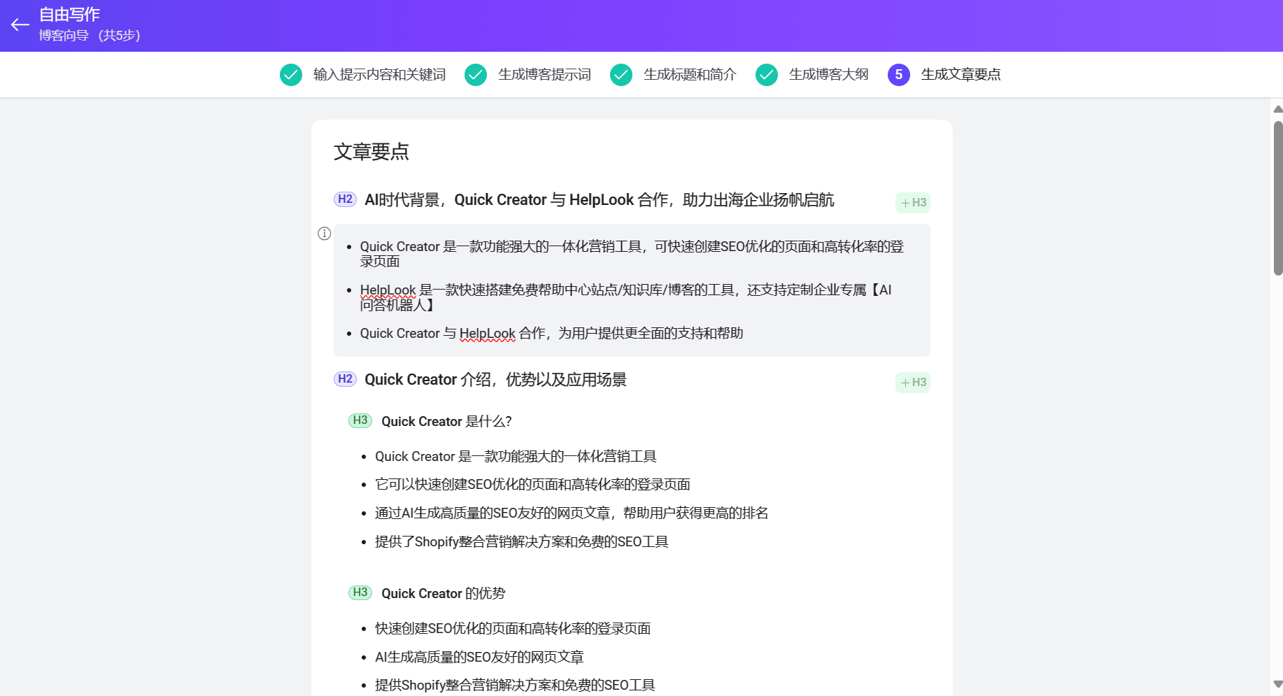The width and height of the screenshot is (1283, 696).
Task: Click bullet 提供了Shopify整合营销解决方案和免费的SEO工具
Action: coord(522,542)
